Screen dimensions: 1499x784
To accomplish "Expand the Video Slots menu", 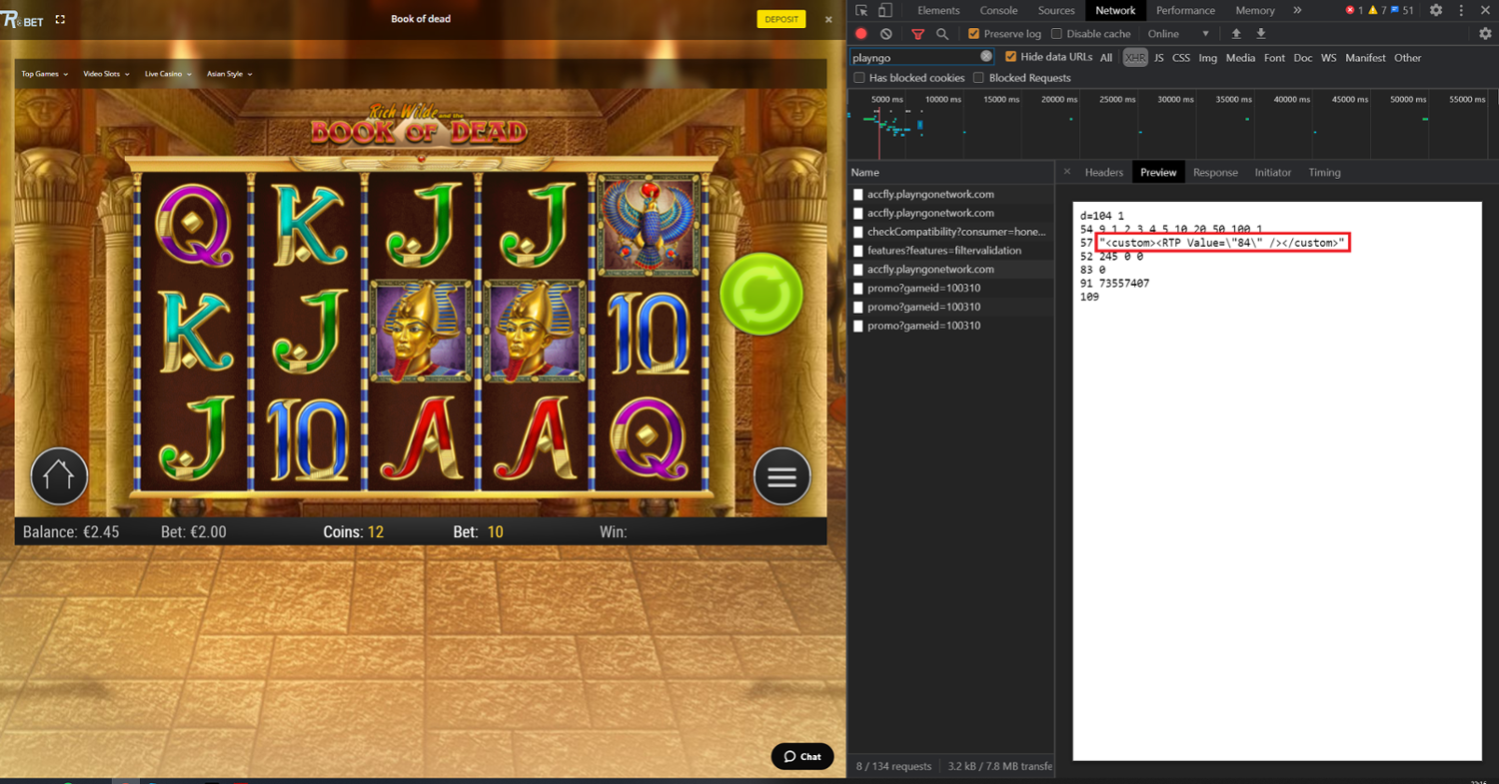I will [106, 74].
